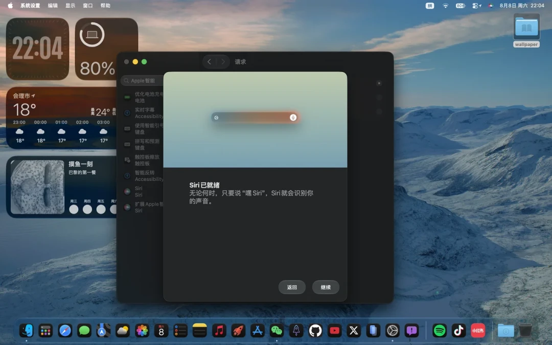This screenshot has width=552, height=345.
Task: Select 触控板缩放 result
Action: coord(143,160)
